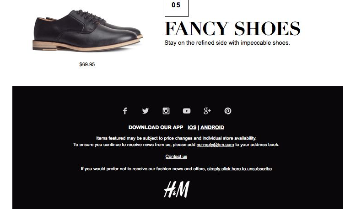This screenshot has width=356, height=209.
Task: Click the H&M logo in footer
Action: coord(177,189)
